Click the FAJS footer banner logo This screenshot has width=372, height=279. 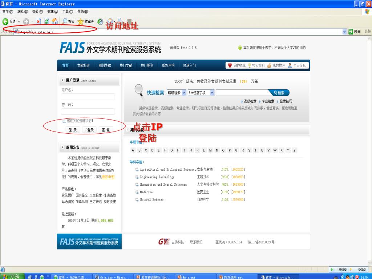pyautogui.click(x=89, y=242)
